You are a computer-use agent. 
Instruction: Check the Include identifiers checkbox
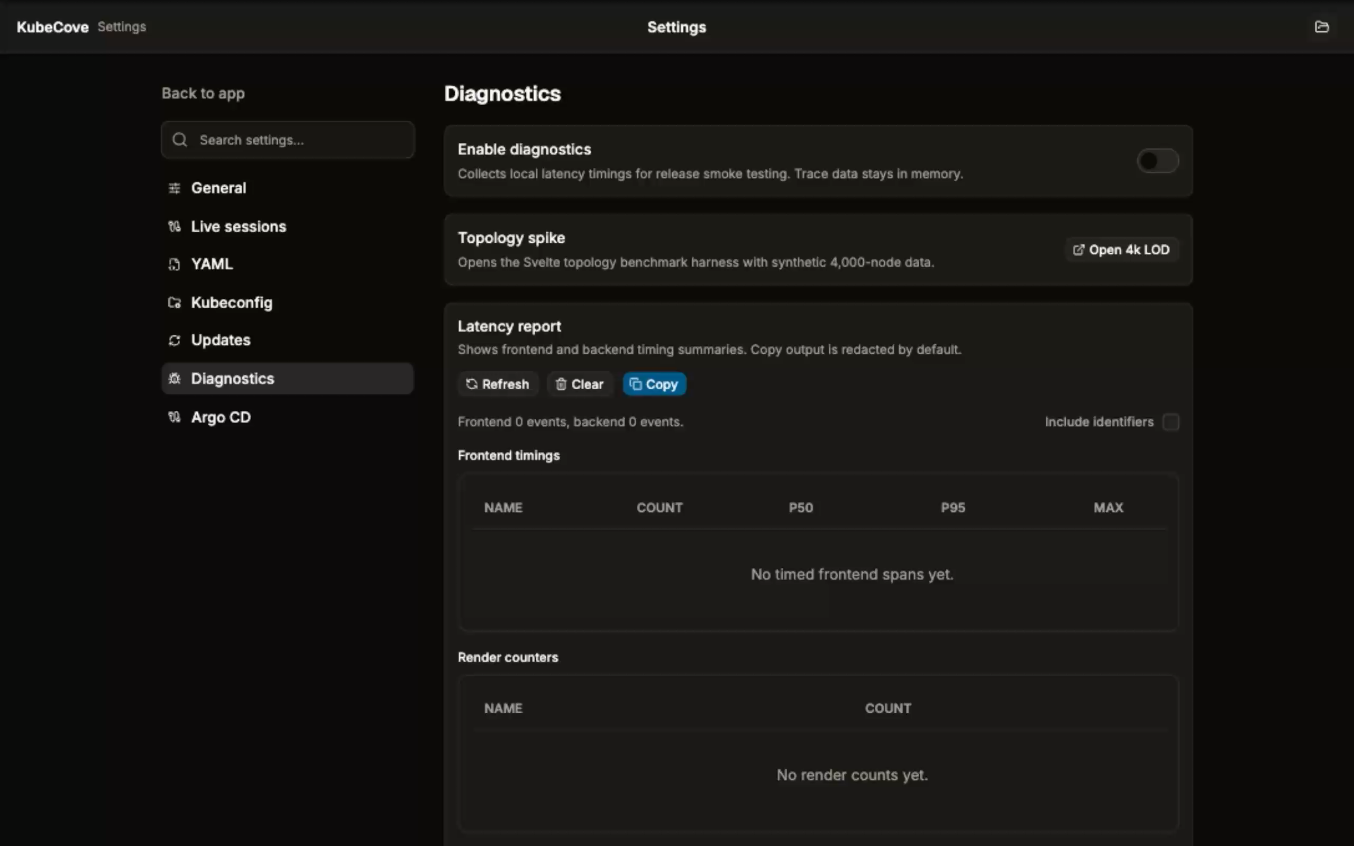(x=1170, y=422)
